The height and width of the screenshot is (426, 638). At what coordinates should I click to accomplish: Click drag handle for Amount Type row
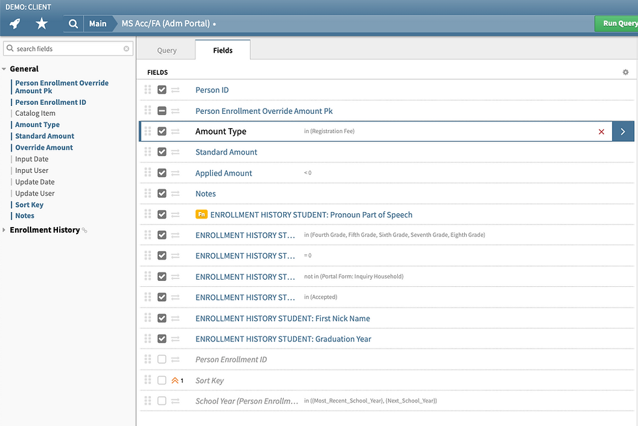coord(148,131)
